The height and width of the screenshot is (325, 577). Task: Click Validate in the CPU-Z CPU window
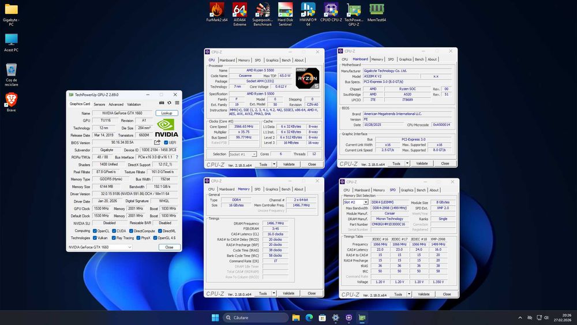click(289, 165)
